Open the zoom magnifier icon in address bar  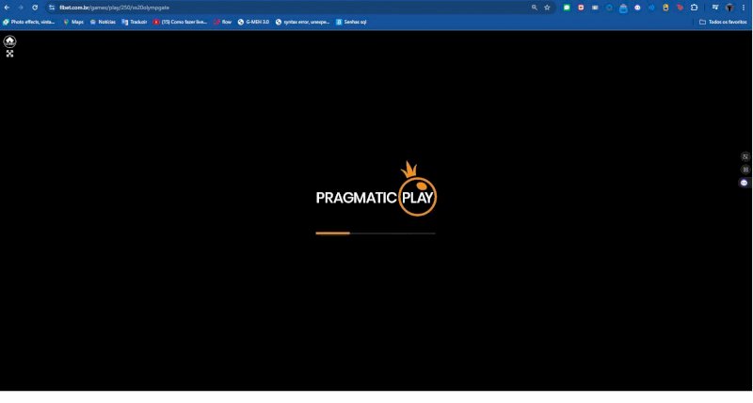[534, 8]
